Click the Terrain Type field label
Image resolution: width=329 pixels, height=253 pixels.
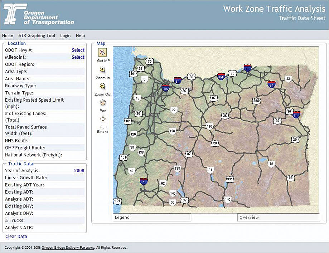[19, 93]
